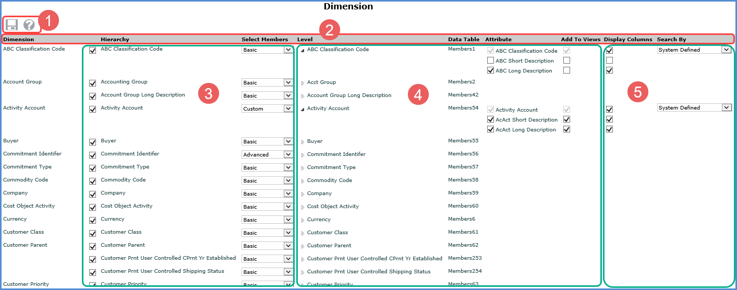Image resolution: width=737 pixels, height=290 pixels.
Task: Click the Customer Parent dimension link
Action: (25, 245)
